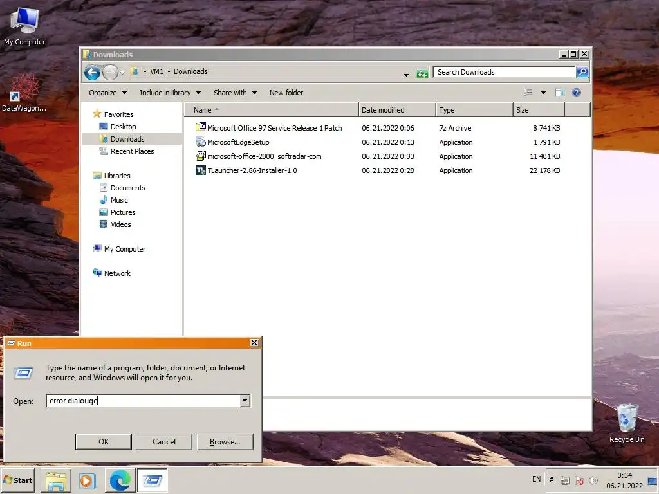Viewport: 659px width, 494px height.
Task: Select the 7z archive icon of Office 97 patch
Action: point(201,127)
